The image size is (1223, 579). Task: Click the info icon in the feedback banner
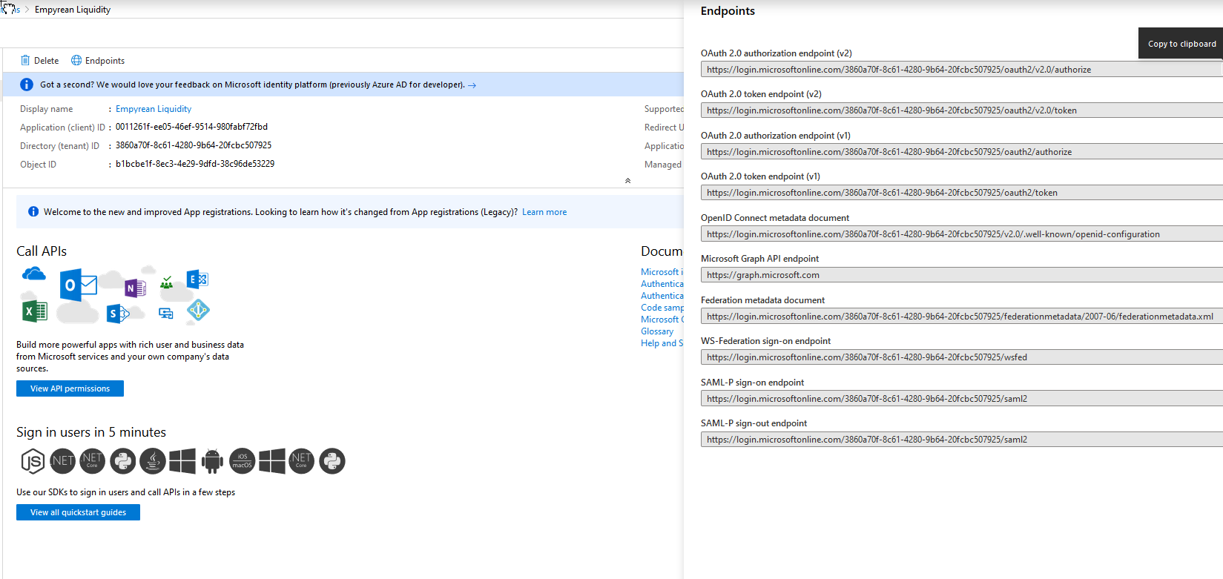click(27, 85)
